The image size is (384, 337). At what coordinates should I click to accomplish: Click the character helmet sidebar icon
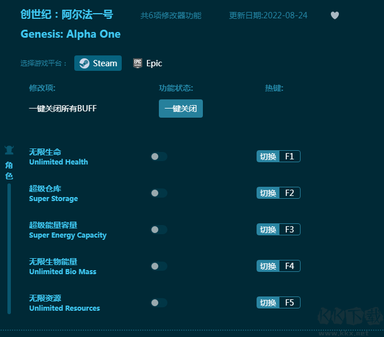click(x=9, y=150)
